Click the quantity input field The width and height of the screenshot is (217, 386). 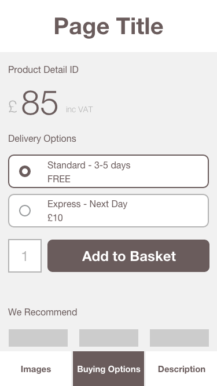(25, 256)
